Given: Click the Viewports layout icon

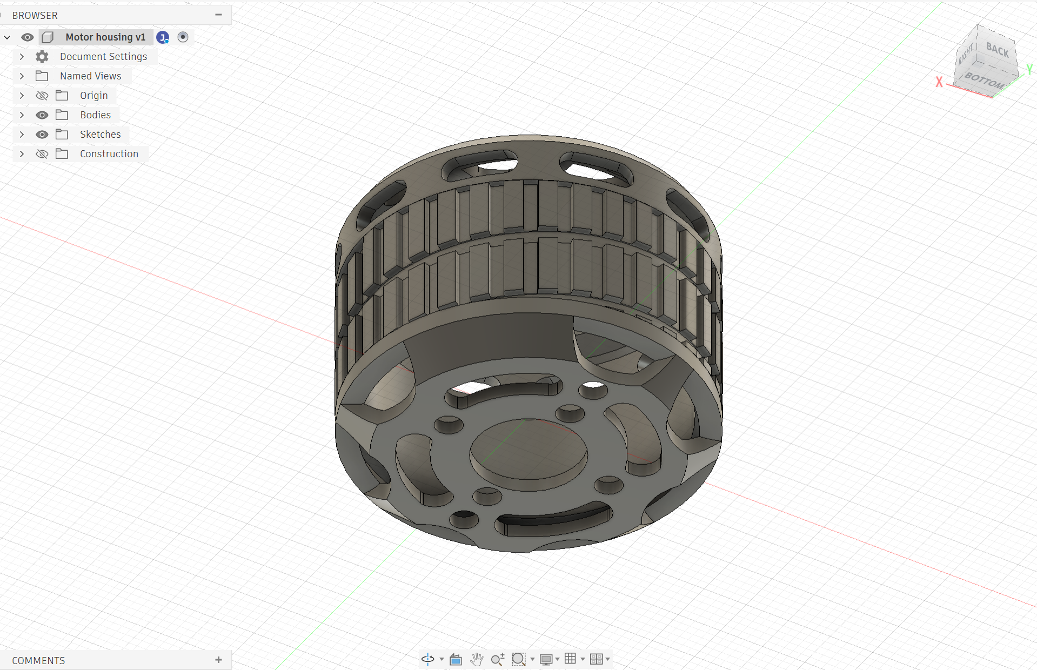Looking at the screenshot, I should click(596, 659).
